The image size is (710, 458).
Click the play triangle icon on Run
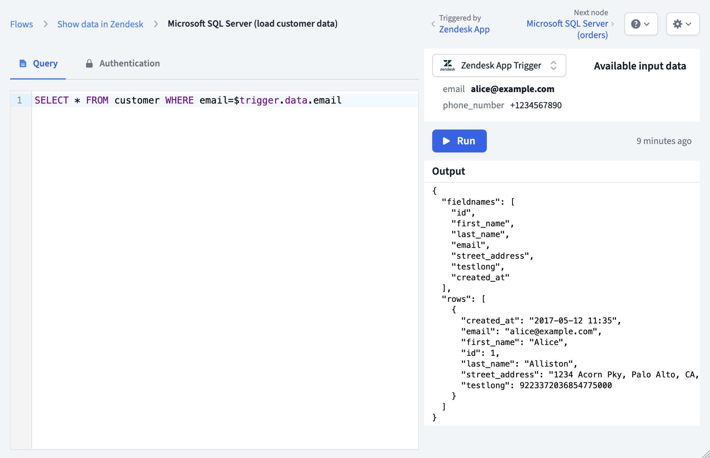tap(446, 141)
